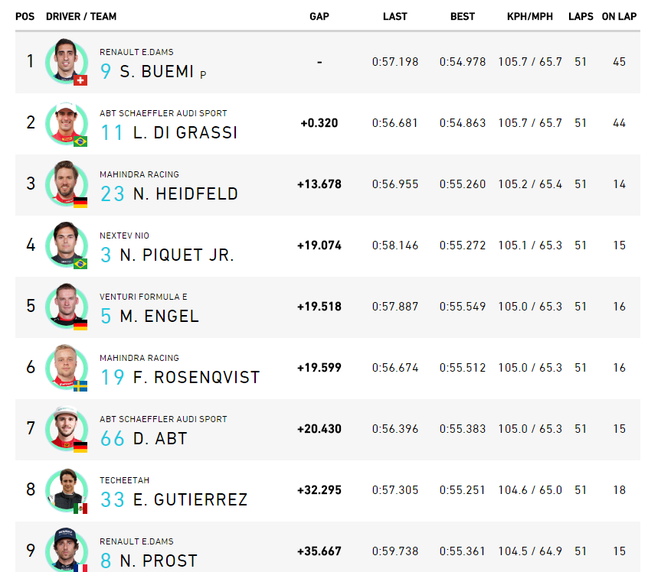Image resolution: width=648 pixels, height=572 pixels.
Task: Select the D. Abt driver name
Action: pyautogui.click(x=160, y=438)
